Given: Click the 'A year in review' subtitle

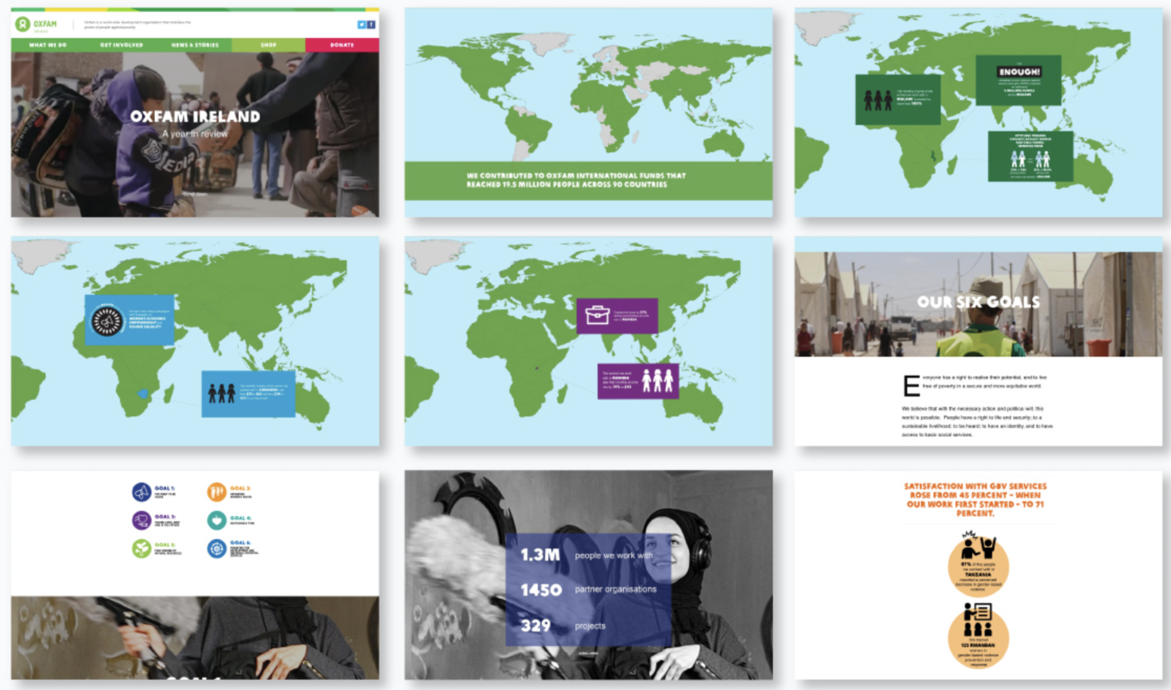Looking at the screenshot, I should (195, 134).
